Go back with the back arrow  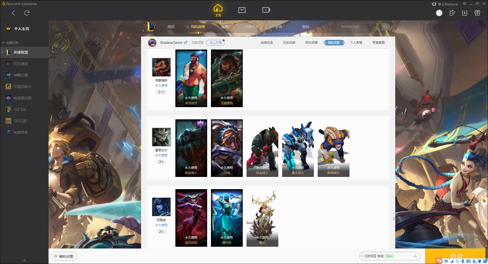point(13,13)
